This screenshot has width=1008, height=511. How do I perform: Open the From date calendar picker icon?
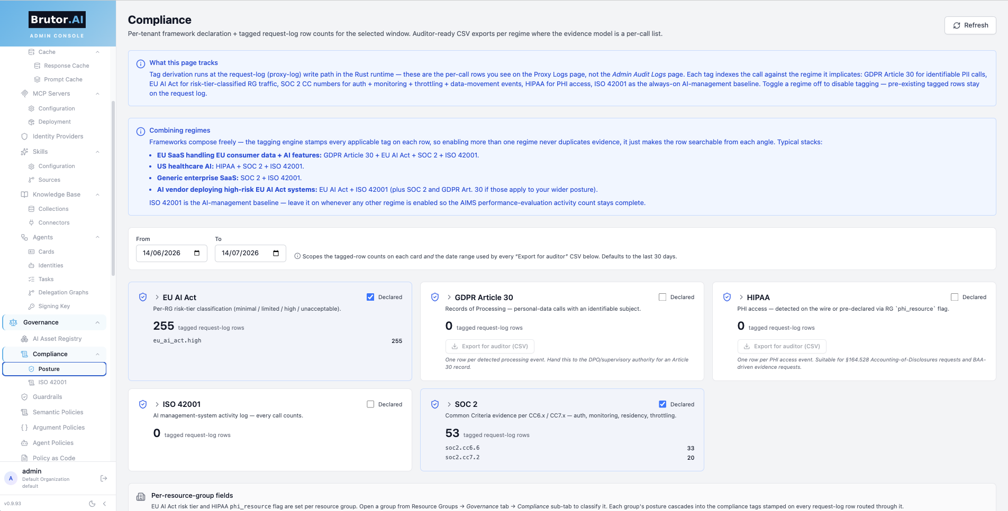pos(197,253)
